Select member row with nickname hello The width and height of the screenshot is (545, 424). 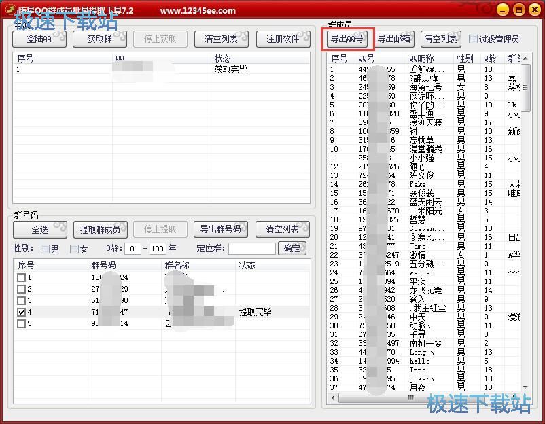(x=424, y=361)
